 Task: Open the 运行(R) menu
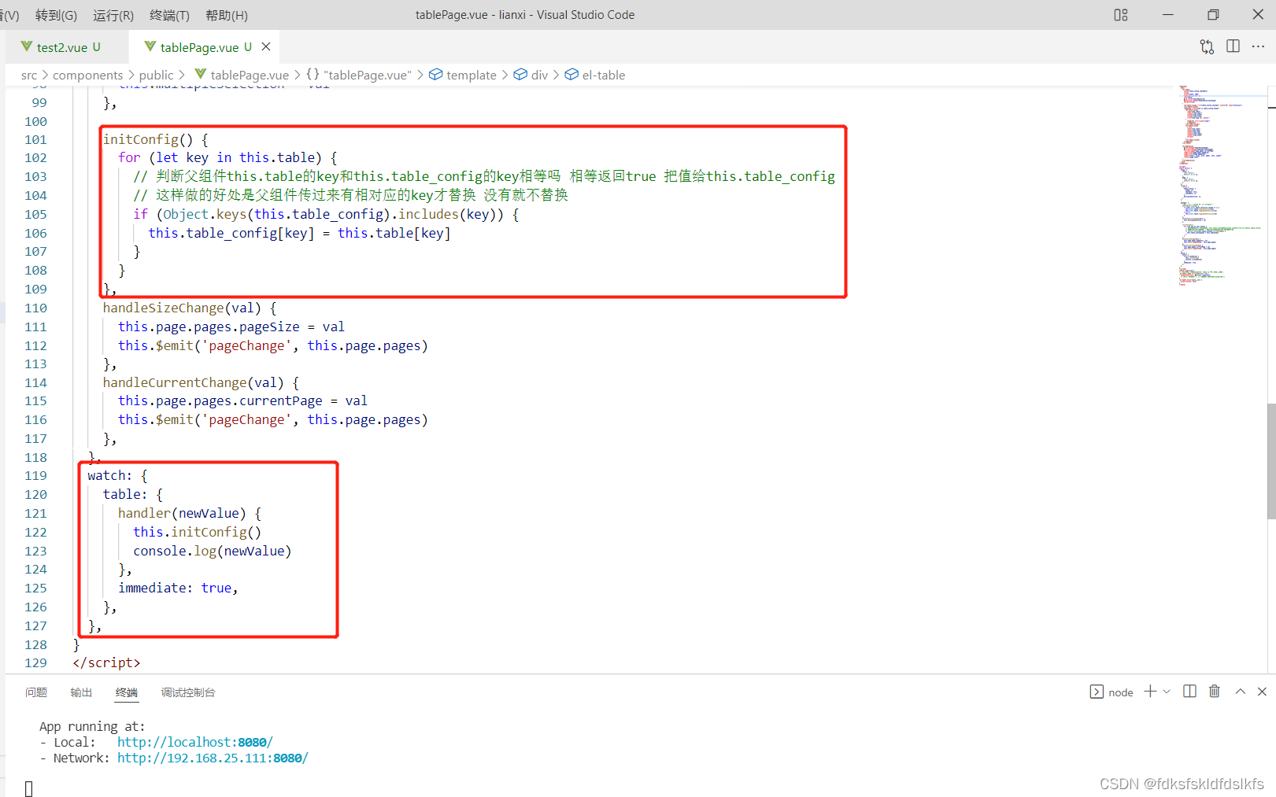point(113,15)
